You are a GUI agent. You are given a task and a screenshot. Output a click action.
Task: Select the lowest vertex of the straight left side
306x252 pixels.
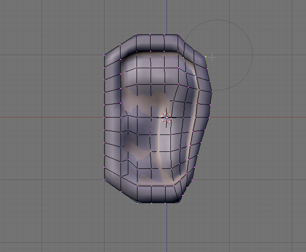click(105, 179)
